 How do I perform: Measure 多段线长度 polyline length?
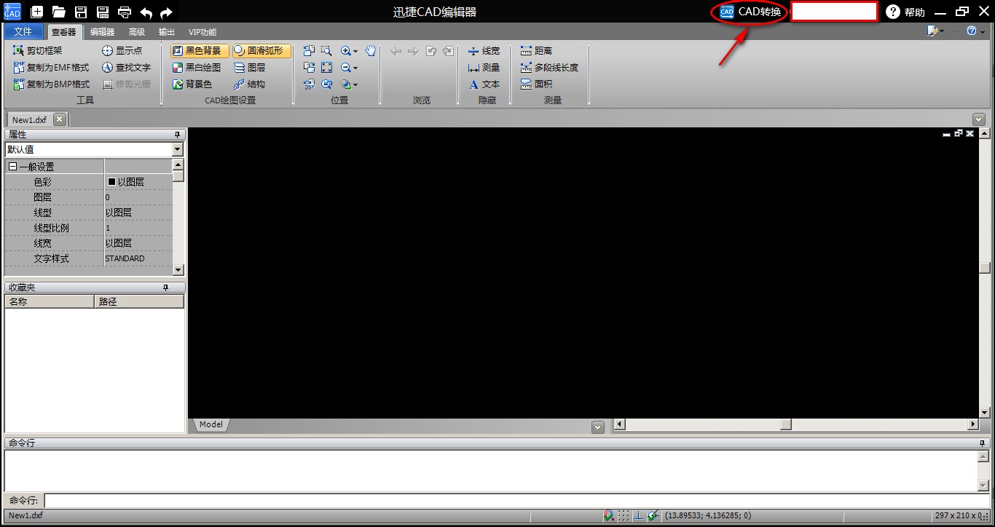tap(549, 68)
